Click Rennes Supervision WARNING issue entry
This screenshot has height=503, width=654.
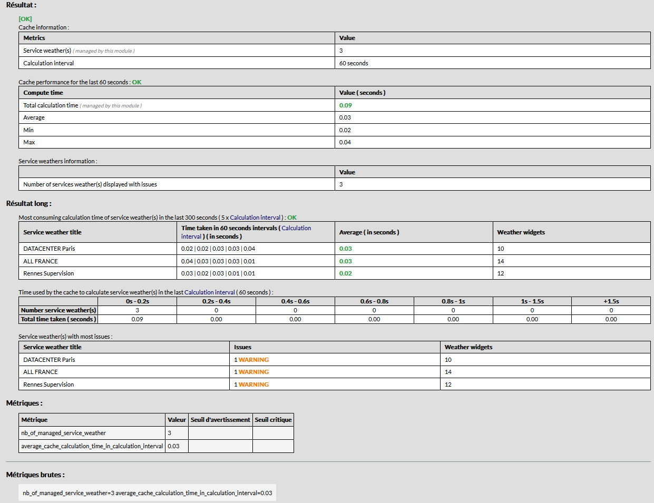(253, 384)
